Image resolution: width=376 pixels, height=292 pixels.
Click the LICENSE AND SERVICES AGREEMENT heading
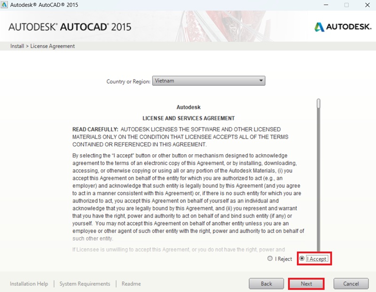[x=188, y=118]
